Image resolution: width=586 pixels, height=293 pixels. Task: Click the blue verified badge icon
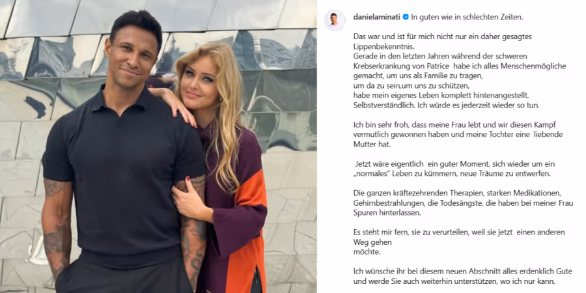[x=406, y=17]
